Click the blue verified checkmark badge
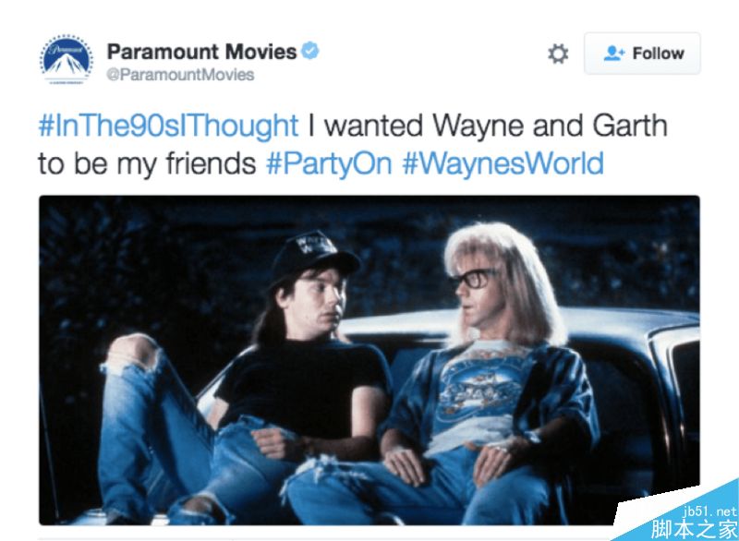This screenshot has height=541, width=739. 310,51
